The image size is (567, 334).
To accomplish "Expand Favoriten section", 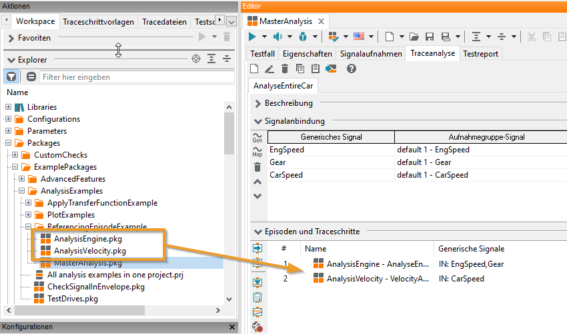I will (x=11, y=38).
